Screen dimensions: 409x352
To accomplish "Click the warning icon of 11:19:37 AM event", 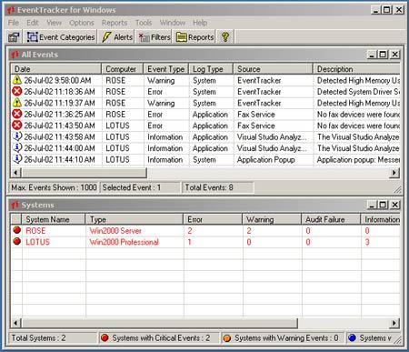I will coord(17,103).
